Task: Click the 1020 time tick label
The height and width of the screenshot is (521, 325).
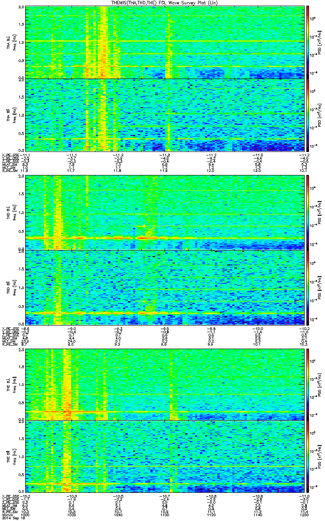Action: [x=71, y=514]
